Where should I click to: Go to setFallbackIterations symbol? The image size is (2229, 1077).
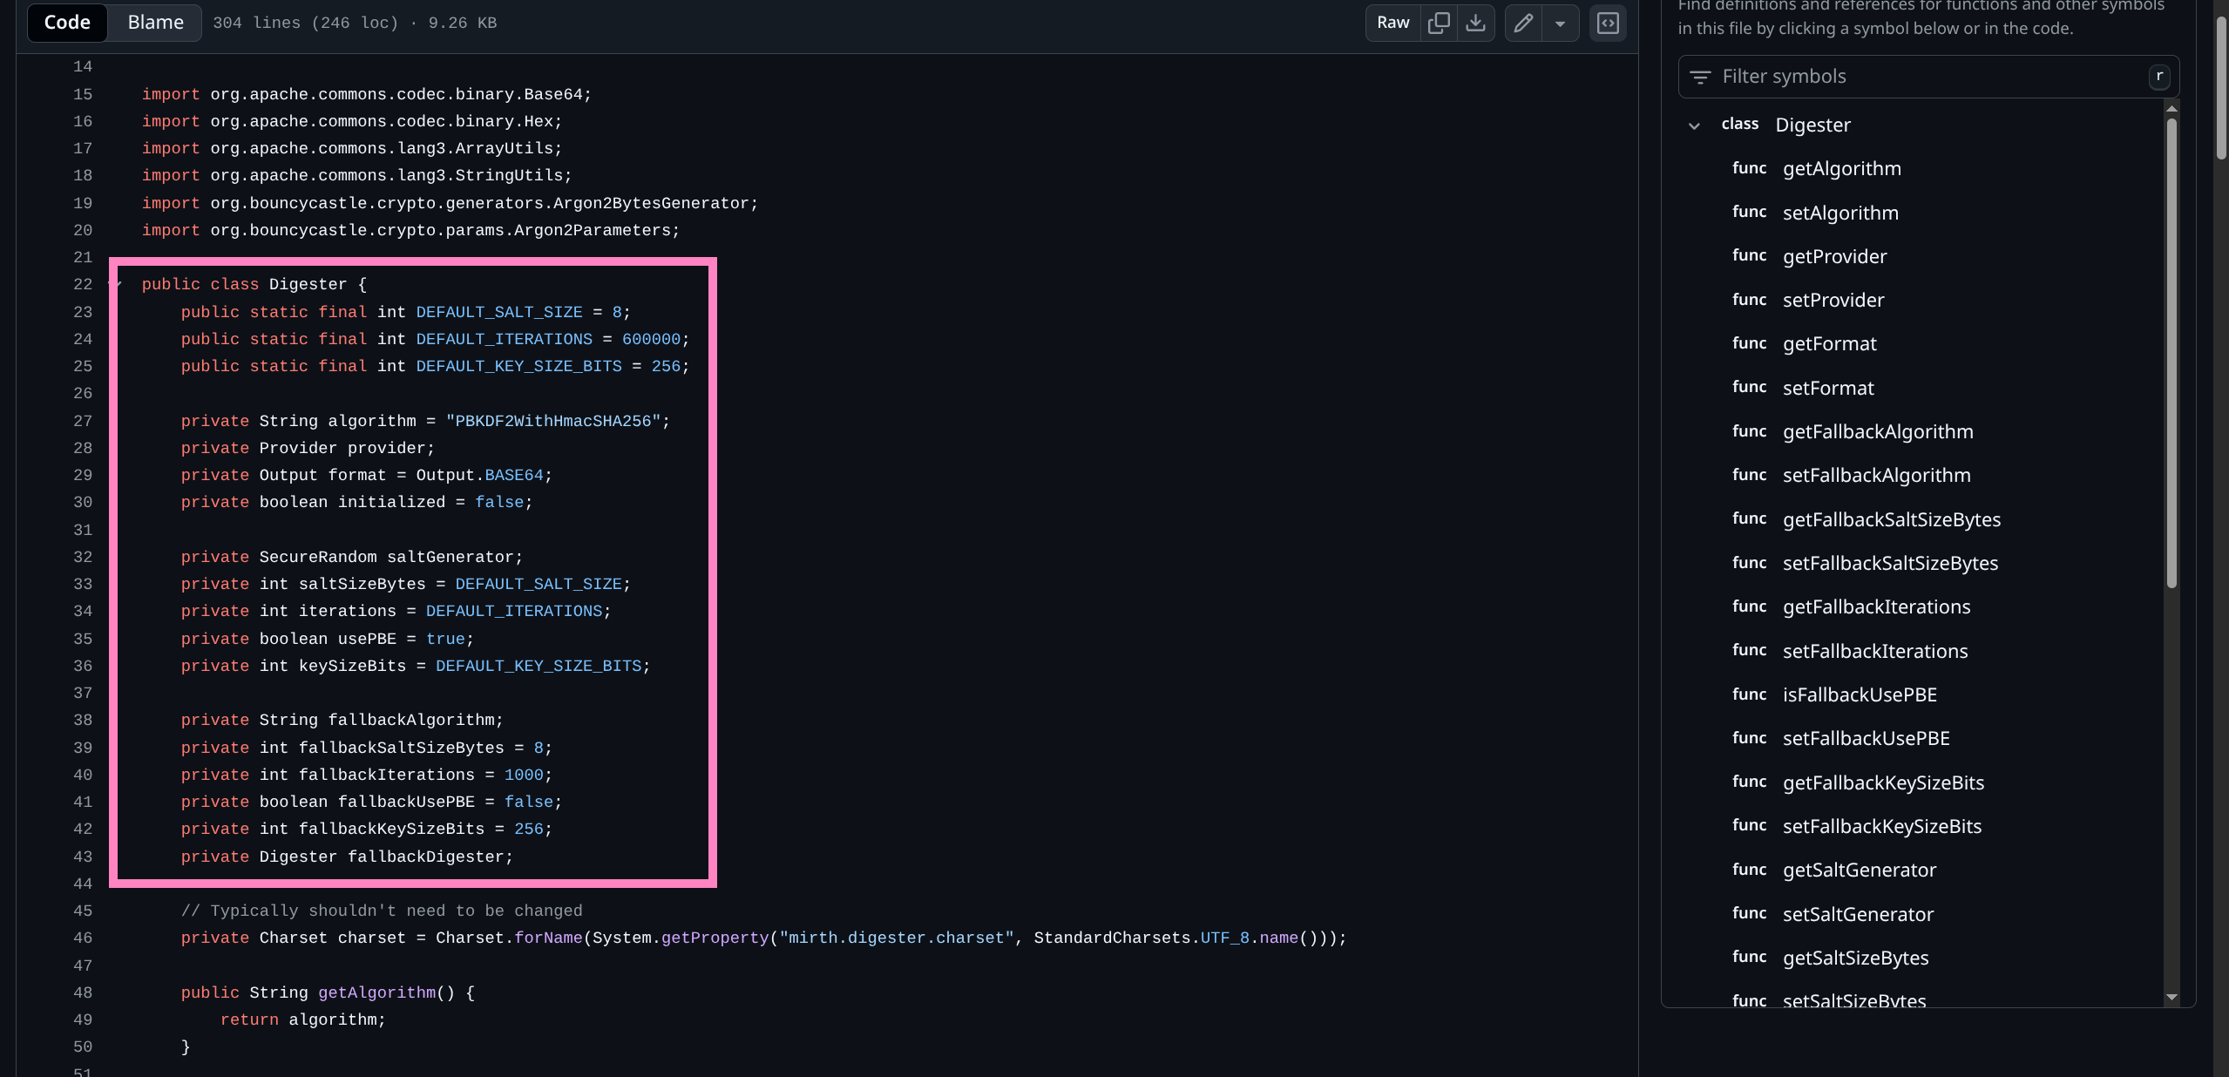pyautogui.click(x=1874, y=651)
